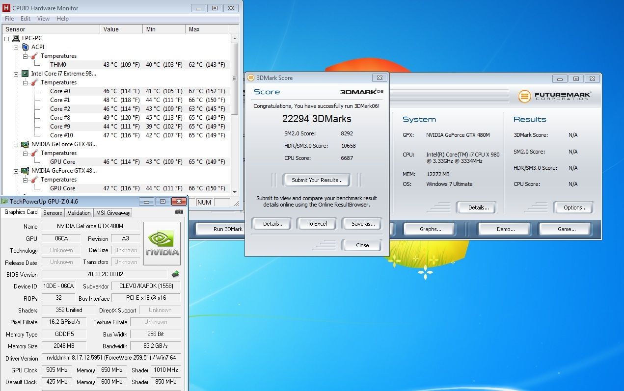Open Options in 3DMark06 Results panel
This screenshot has height=391, width=624.
point(575,208)
